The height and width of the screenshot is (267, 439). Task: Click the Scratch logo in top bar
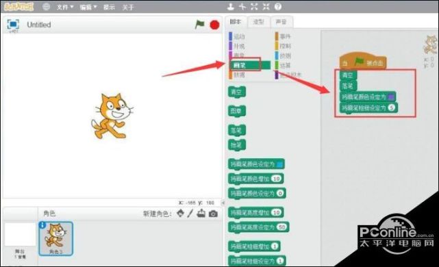(18, 7)
